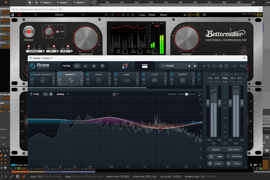
Task: Toggle the HPF button on Bettermaker
Action: tap(58, 32)
